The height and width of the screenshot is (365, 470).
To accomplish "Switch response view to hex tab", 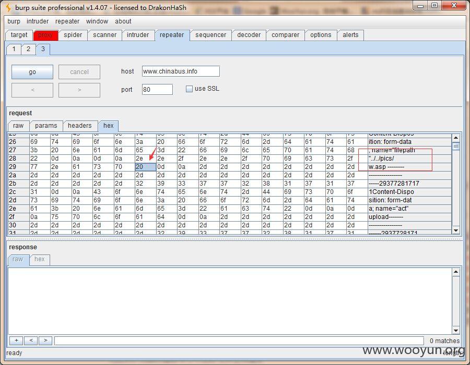I will pyautogui.click(x=40, y=259).
